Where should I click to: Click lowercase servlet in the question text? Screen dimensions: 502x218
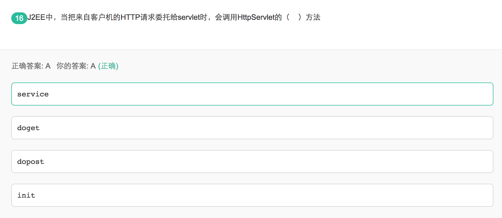[x=189, y=17]
